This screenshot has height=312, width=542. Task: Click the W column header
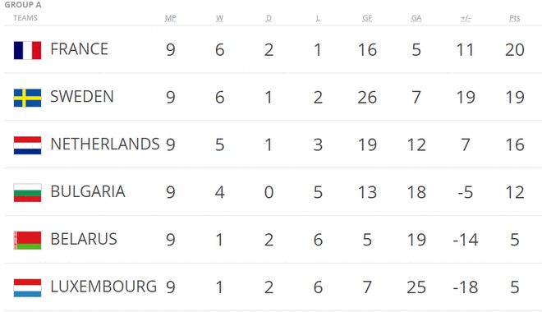(219, 18)
